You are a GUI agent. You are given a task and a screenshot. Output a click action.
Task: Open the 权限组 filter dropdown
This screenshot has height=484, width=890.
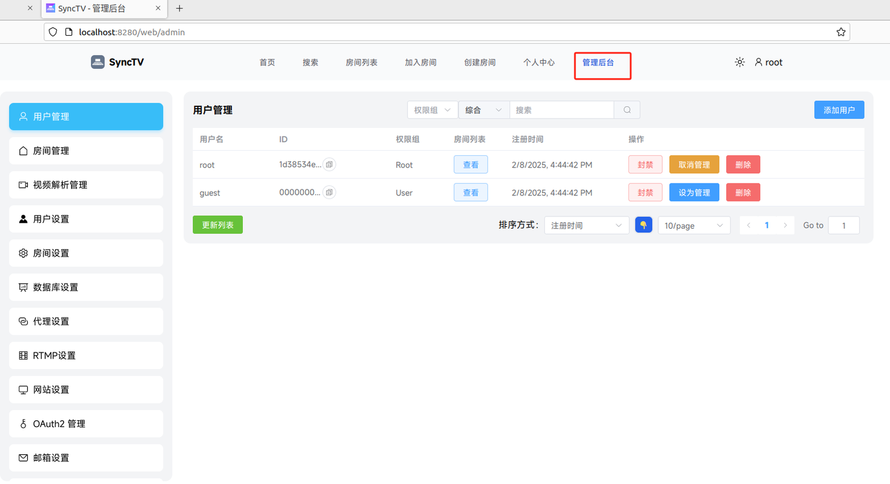click(432, 109)
